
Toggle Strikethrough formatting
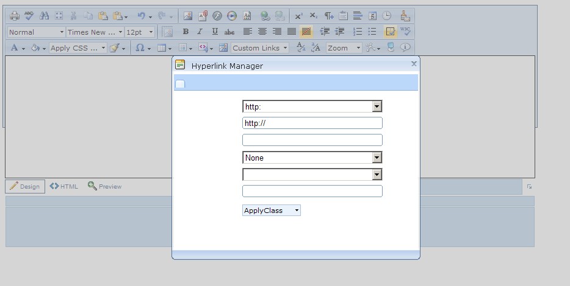click(x=229, y=32)
